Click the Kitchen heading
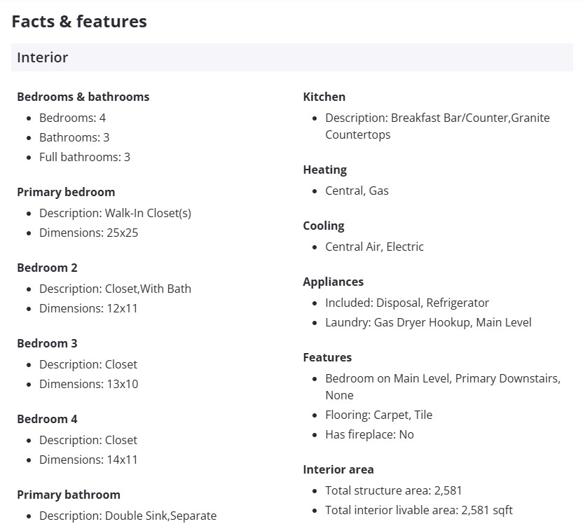This screenshot has height=524, width=585. (x=324, y=97)
